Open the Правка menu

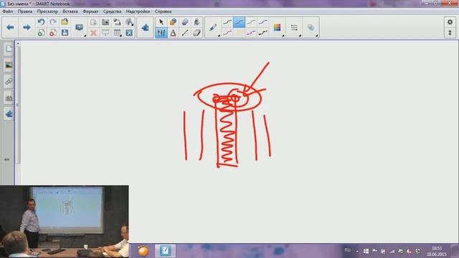coord(25,11)
